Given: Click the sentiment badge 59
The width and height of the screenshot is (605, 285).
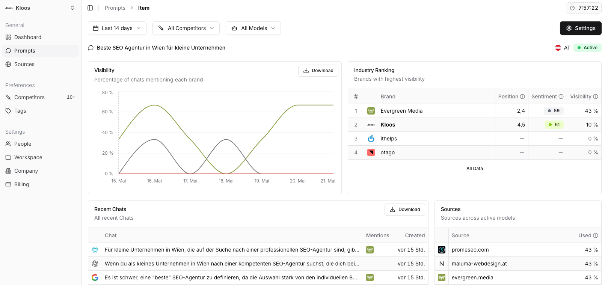Looking at the screenshot, I should (x=554, y=111).
